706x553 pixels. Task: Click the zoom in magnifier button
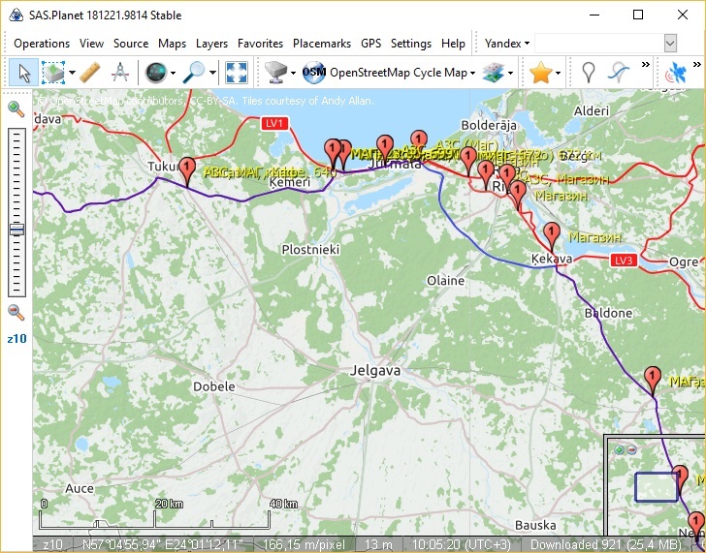pos(16,108)
